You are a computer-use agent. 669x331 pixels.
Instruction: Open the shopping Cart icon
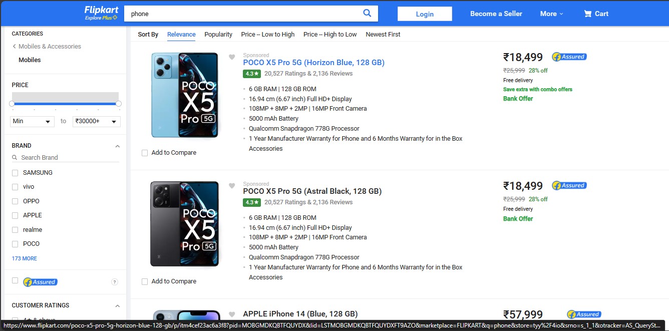point(588,14)
